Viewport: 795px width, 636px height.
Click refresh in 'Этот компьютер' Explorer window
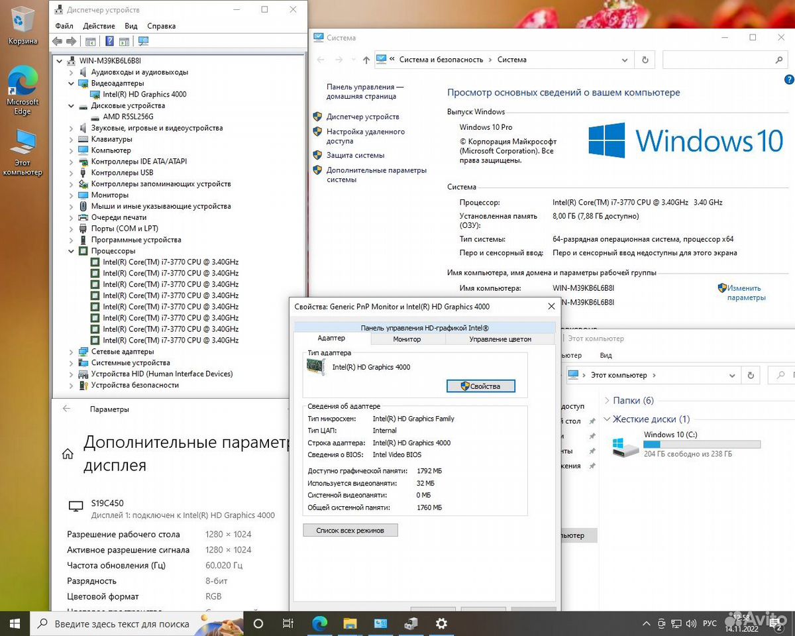[x=751, y=375]
